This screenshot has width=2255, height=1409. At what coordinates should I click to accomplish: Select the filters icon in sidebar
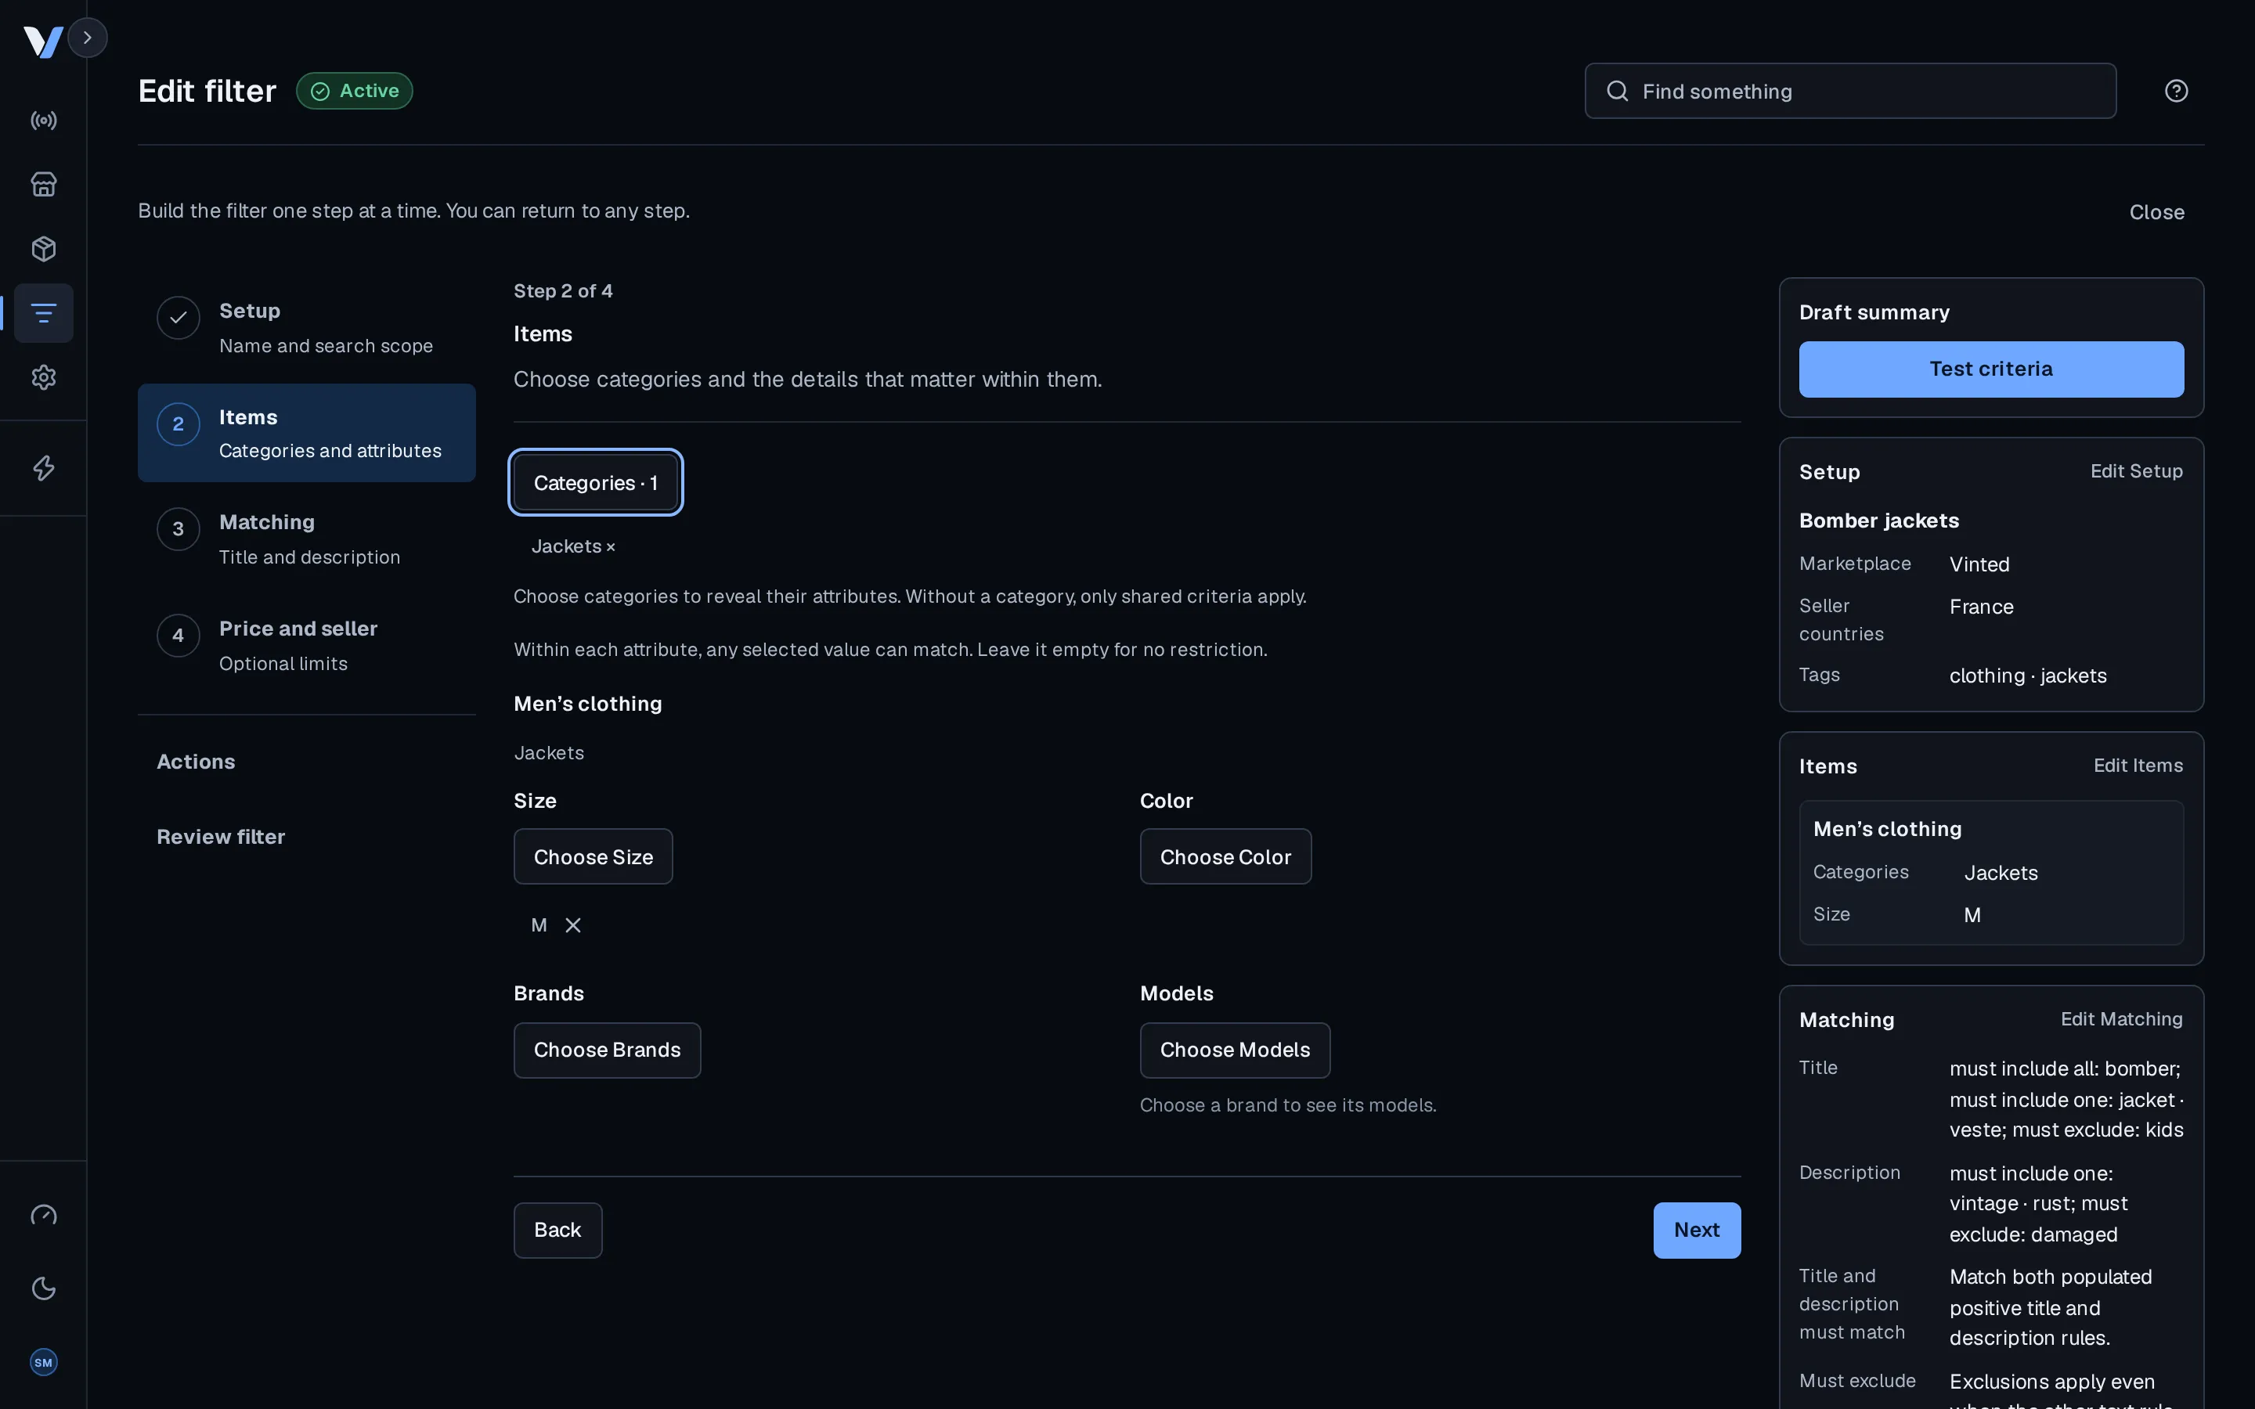click(44, 313)
